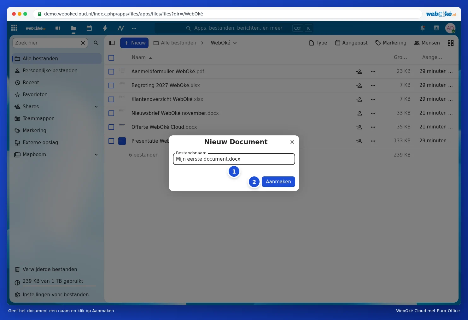The height and width of the screenshot is (320, 468).
Task: Clear the Zoek hier filter field
Action: (83, 43)
